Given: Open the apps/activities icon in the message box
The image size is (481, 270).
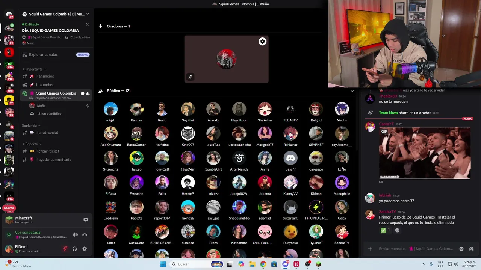Looking at the screenshot, I should coord(471,249).
